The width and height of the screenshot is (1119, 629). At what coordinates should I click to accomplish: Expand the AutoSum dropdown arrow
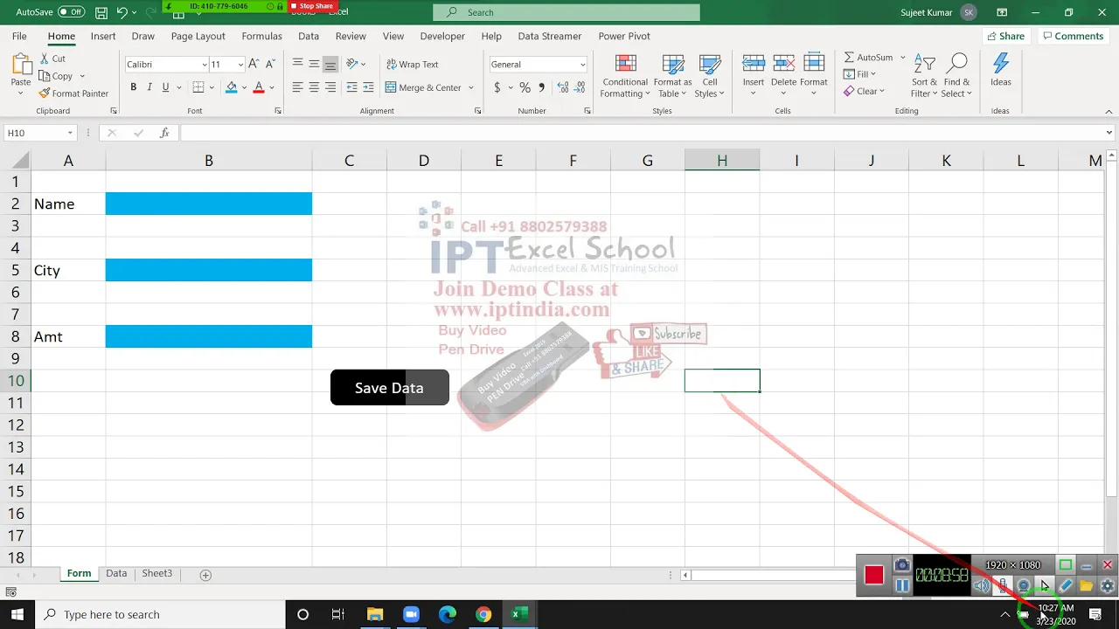click(x=902, y=57)
